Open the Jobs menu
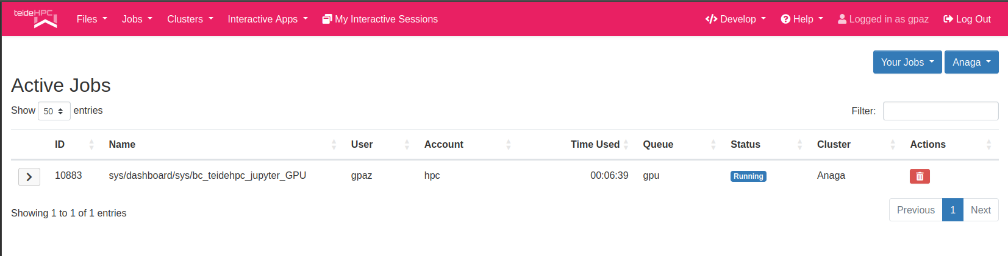This screenshot has height=256, width=1008. [137, 19]
